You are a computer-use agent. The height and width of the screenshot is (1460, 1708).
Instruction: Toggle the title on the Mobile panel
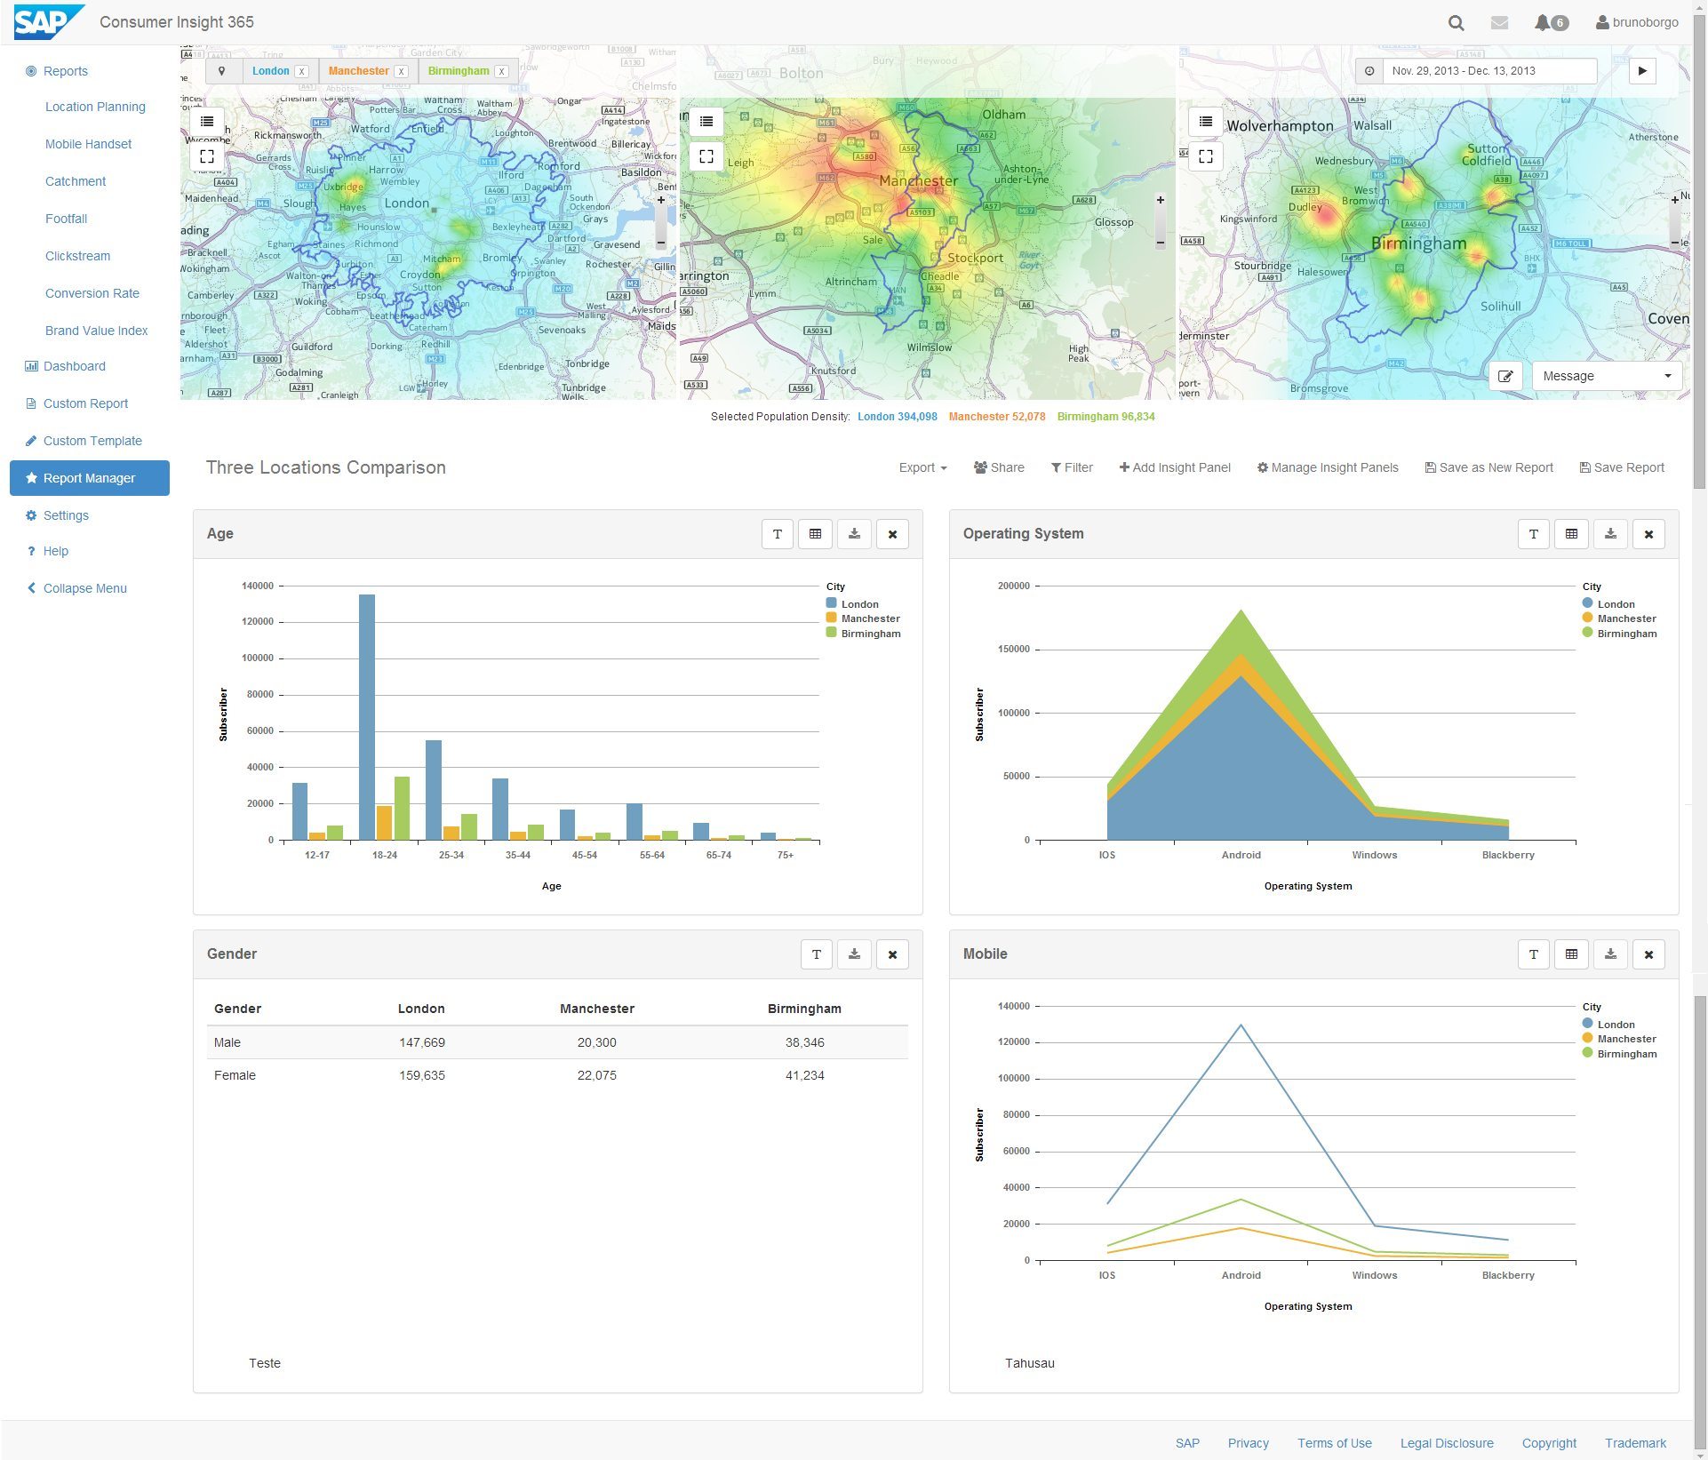pyautogui.click(x=1533, y=953)
